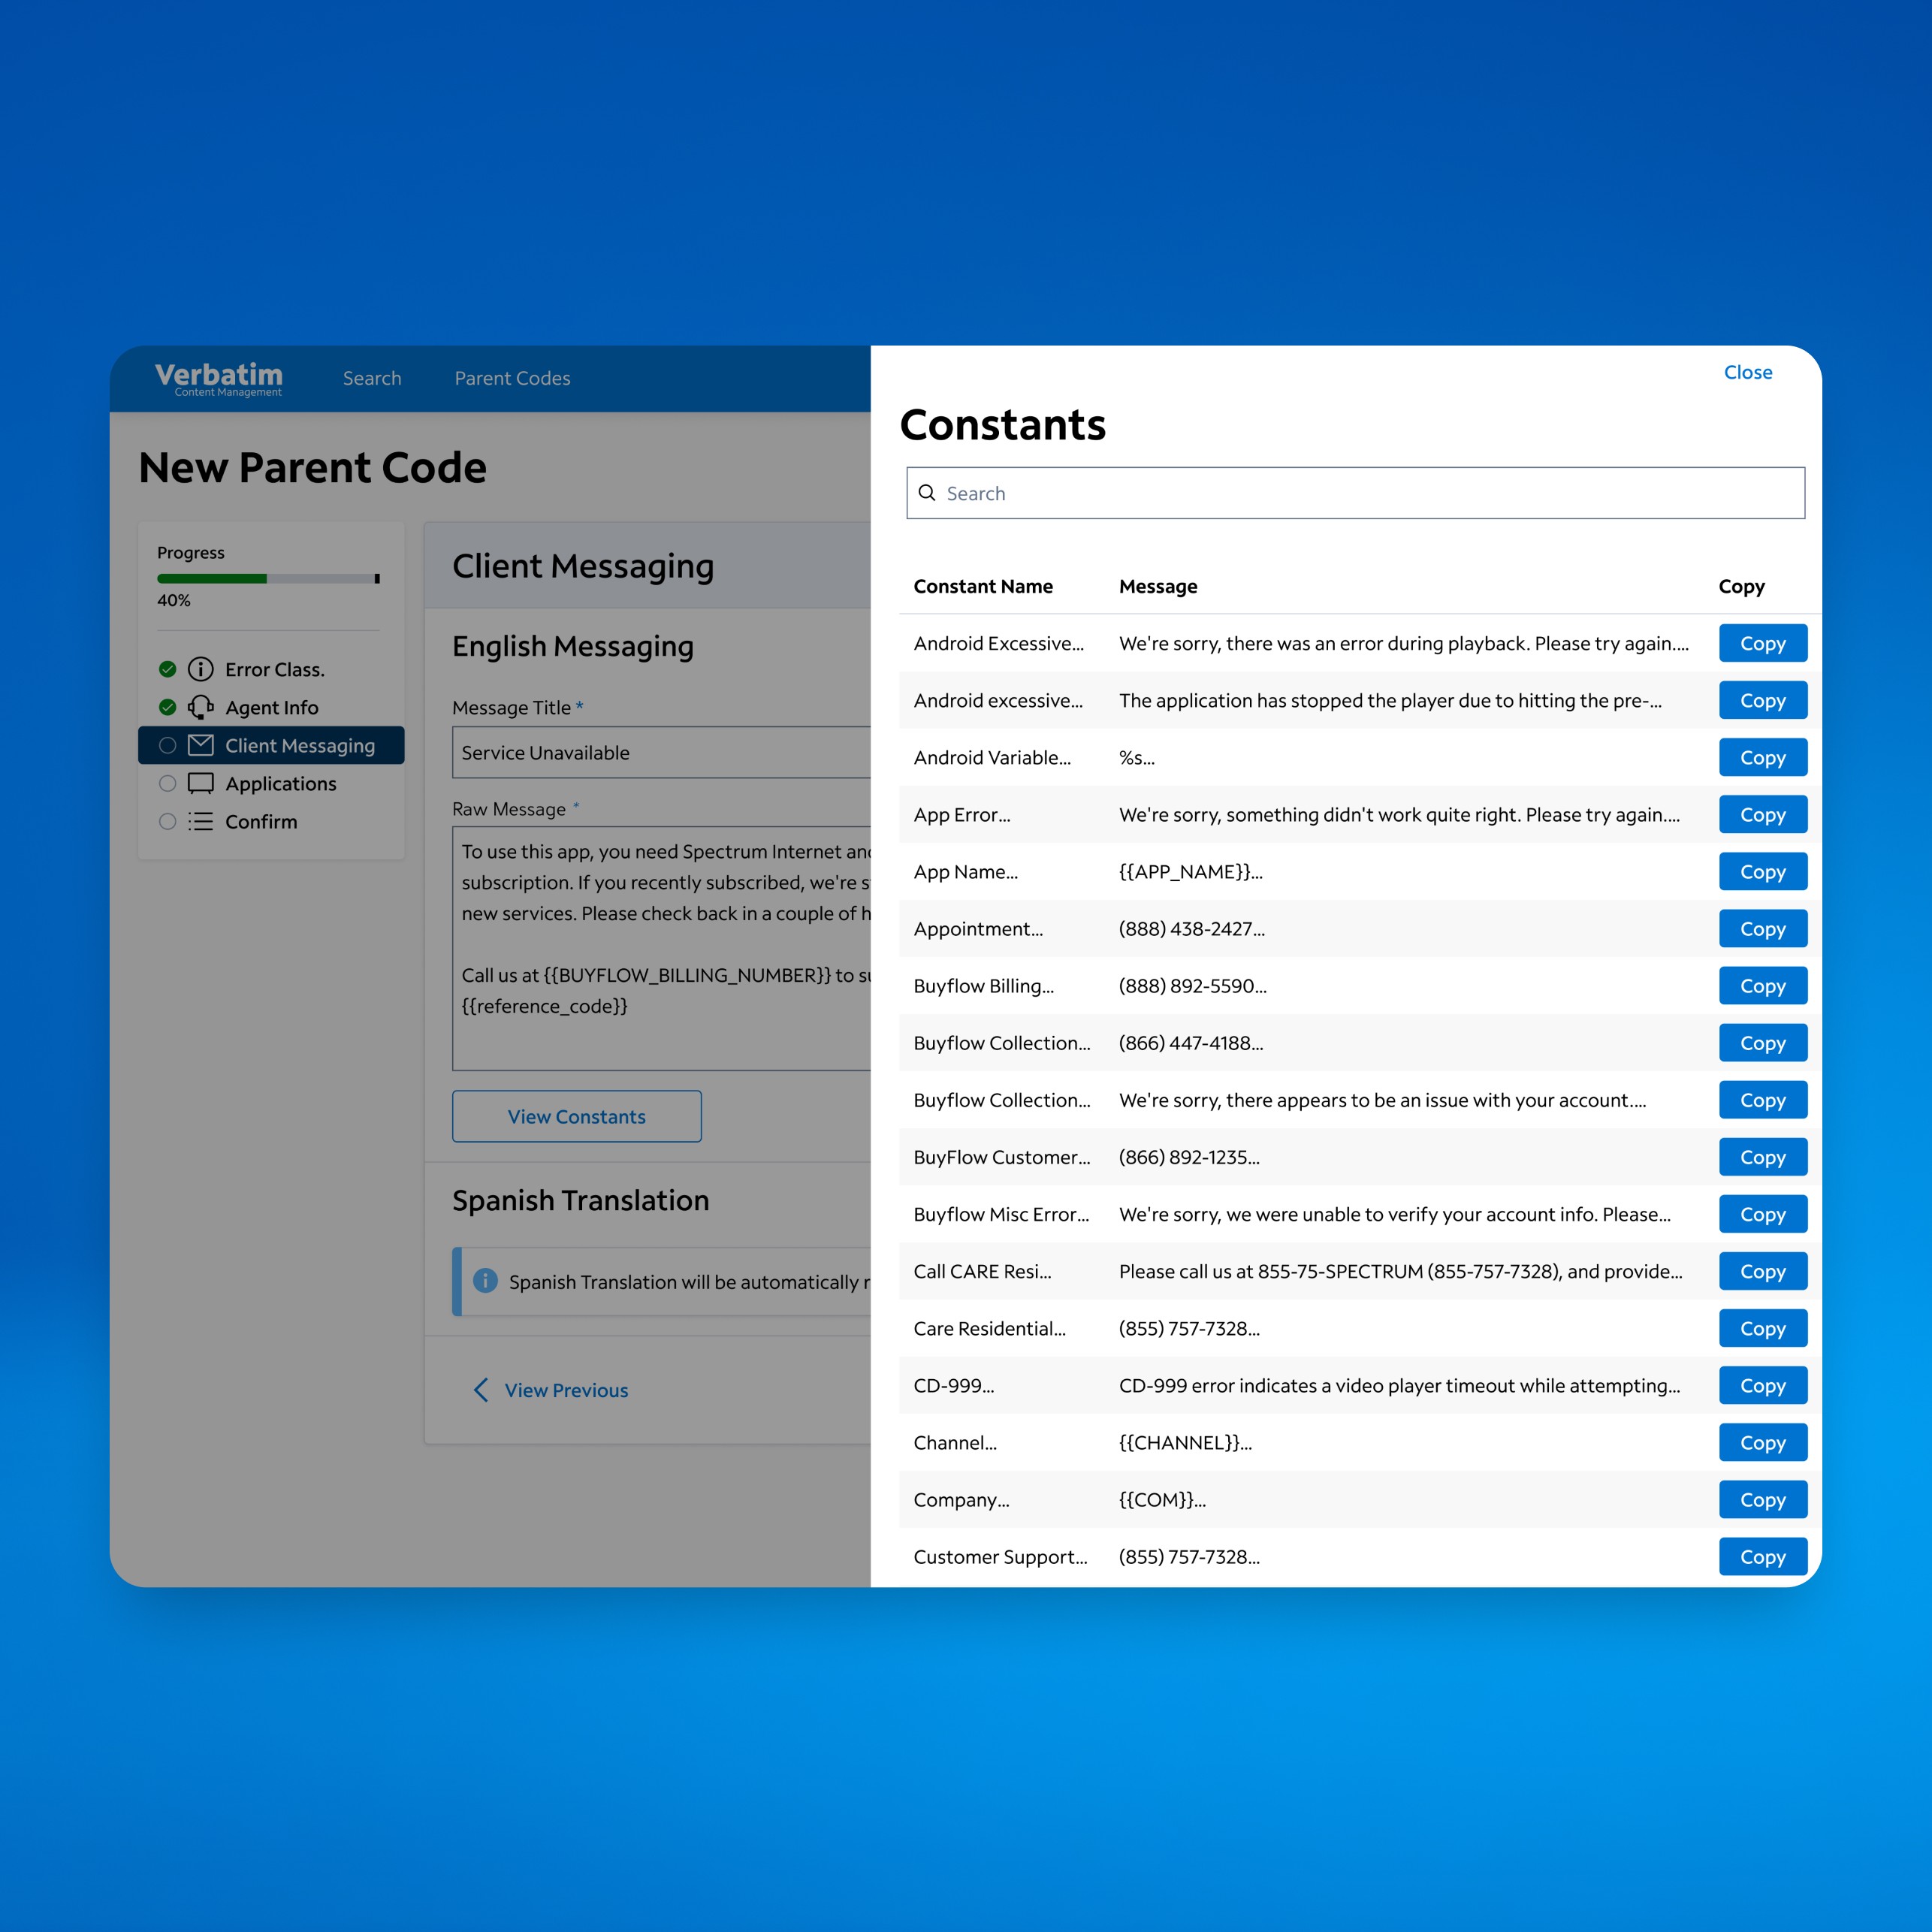
Task: Open the Search nav item
Action: click(372, 378)
